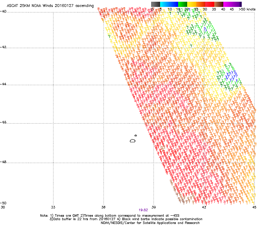Click the '>50 knots' legend label
Screen dimensions: 257x225
[x=247, y=9]
